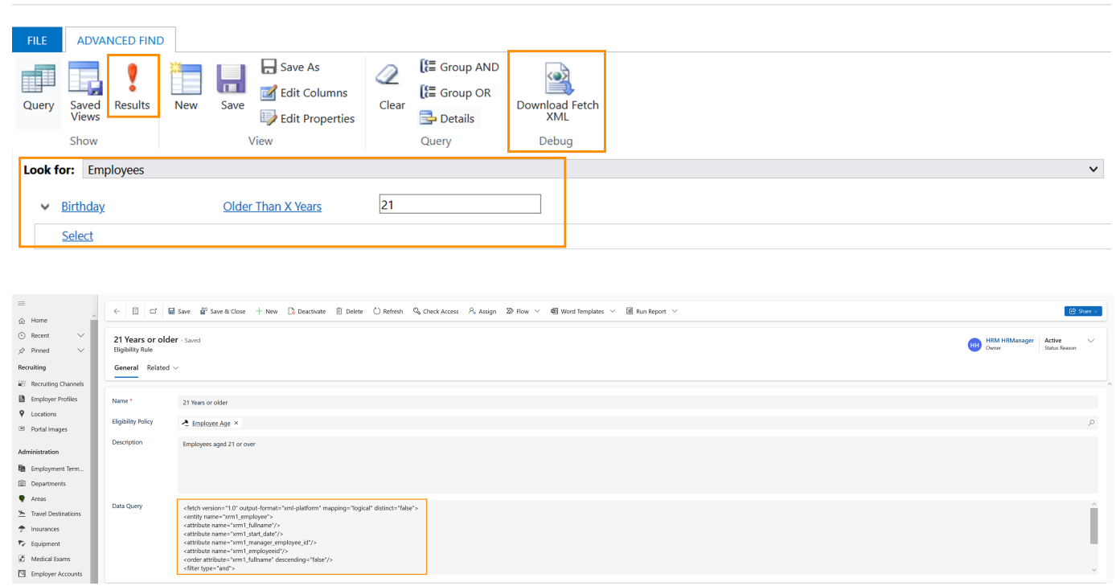Select Edit Columns in the ribbon
The image size is (1116, 586).
(x=304, y=93)
